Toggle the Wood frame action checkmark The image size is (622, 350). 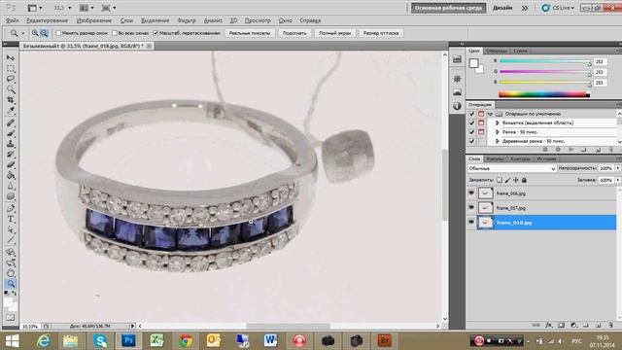(x=471, y=141)
